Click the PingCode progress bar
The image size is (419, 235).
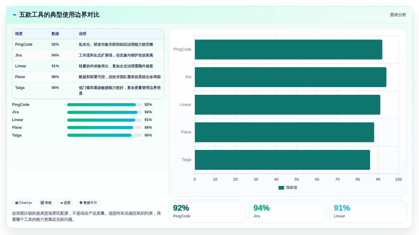(105, 105)
